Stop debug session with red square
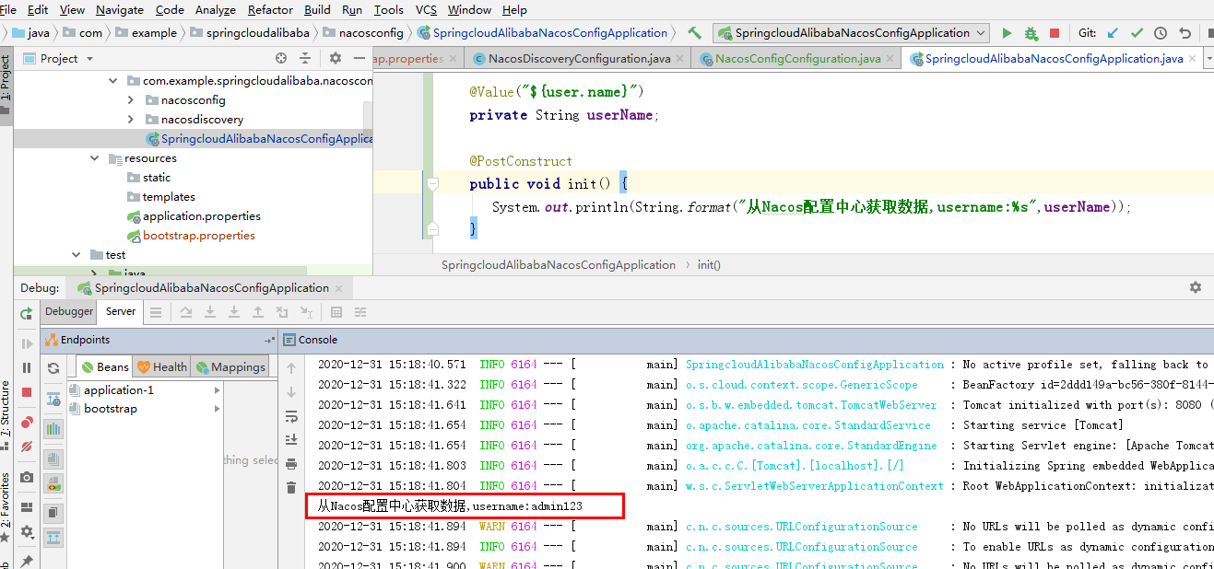 (x=27, y=392)
